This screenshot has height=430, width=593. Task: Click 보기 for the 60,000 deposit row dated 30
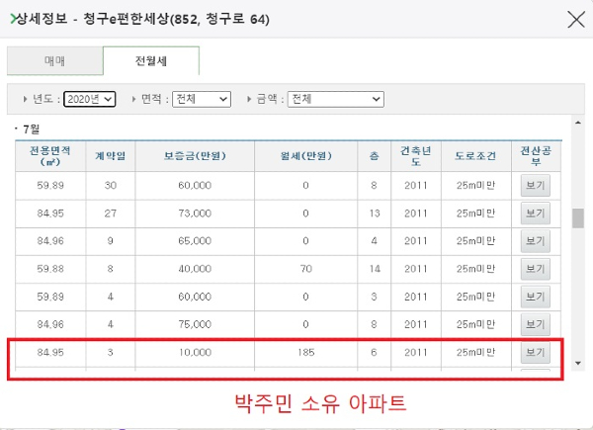pos(536,185)
